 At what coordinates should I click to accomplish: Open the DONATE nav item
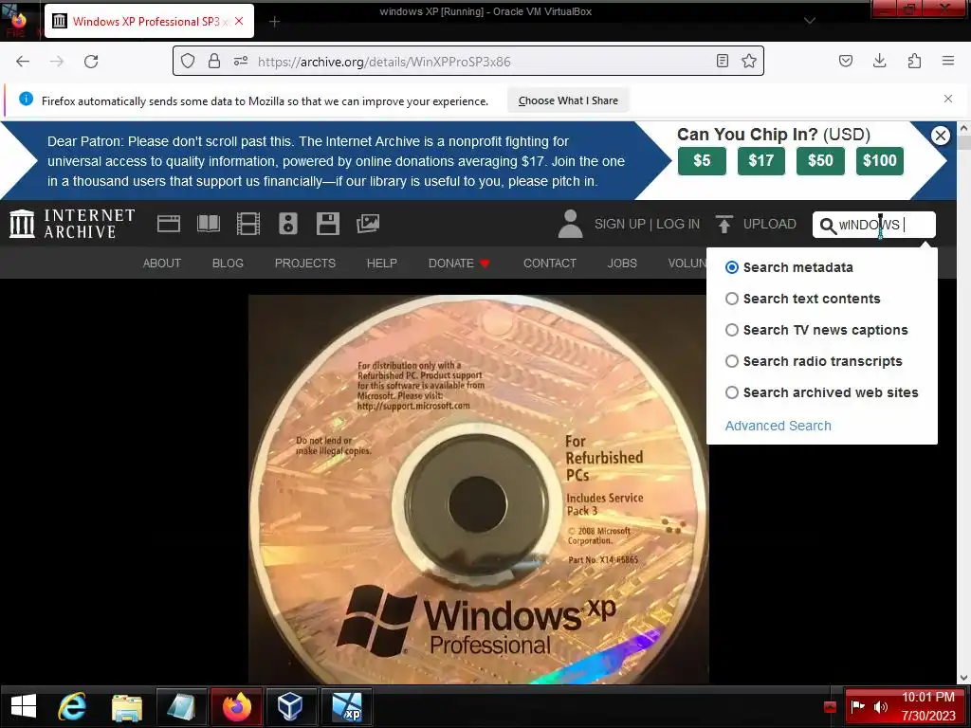(459, 264)
